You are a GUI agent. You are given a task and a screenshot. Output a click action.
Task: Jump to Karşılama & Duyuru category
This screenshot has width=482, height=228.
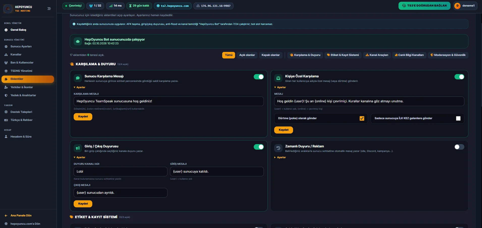(305, 55)
